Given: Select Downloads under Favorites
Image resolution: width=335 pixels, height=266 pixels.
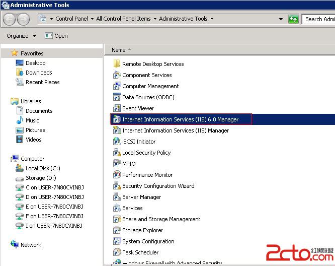Looking at the screenshot, I should (39, 73).
